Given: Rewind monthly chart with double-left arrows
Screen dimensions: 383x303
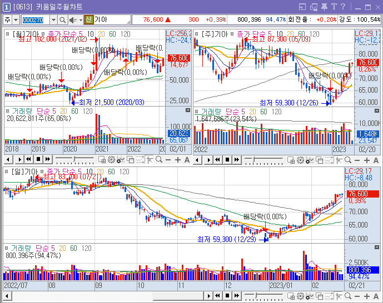Looking at the screenshot, I should [29, 160].
